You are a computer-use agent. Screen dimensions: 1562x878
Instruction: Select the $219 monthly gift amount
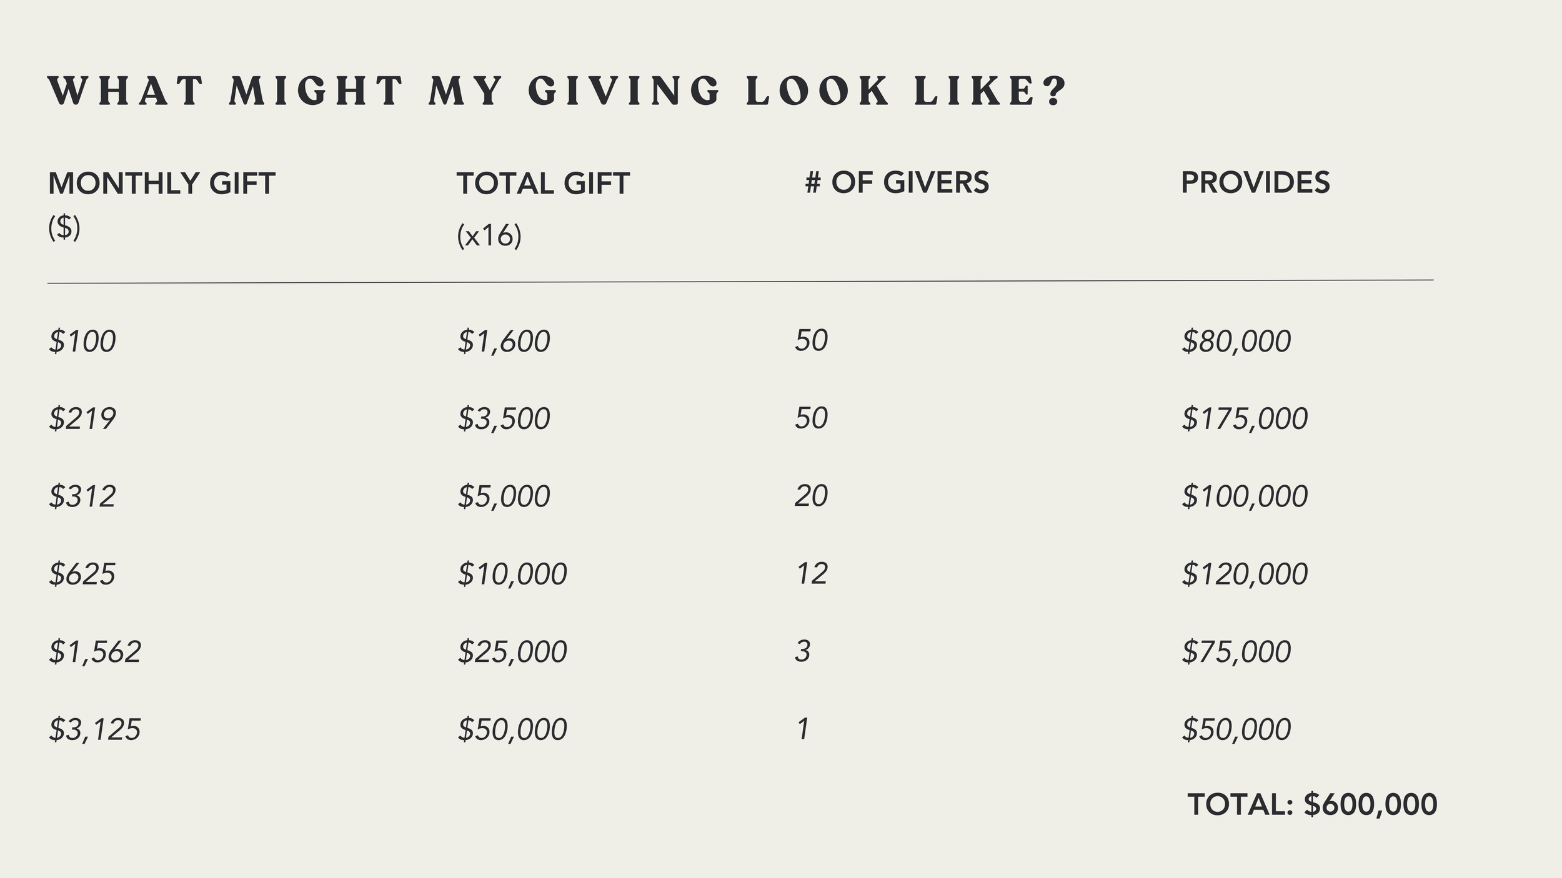tap(82, 418)
